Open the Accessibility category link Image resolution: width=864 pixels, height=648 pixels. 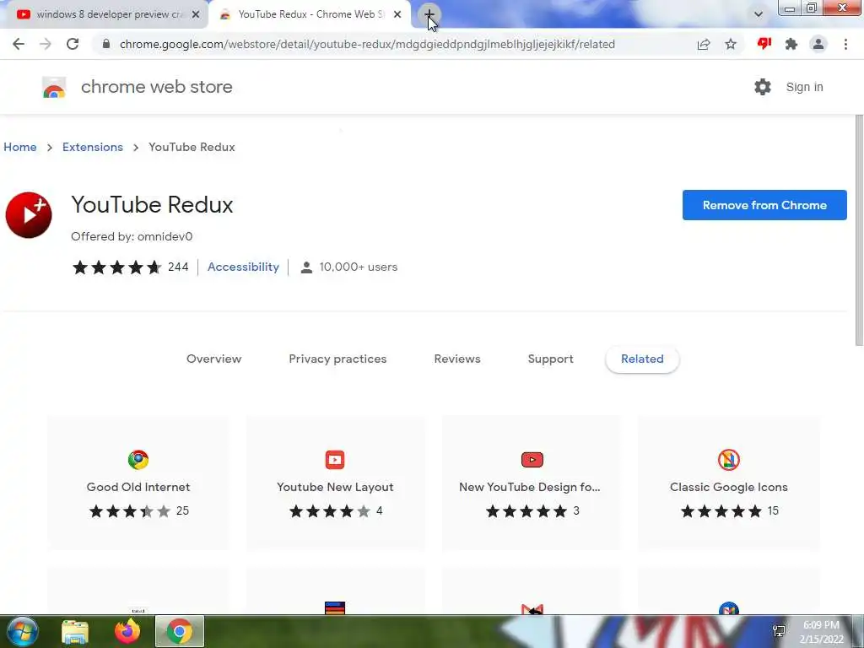click(243, 267)
